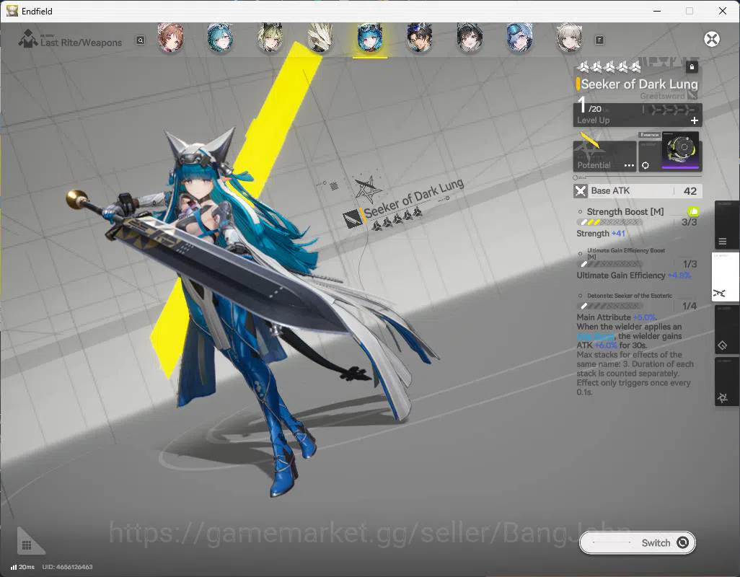Open the bottom star-icon side tab

(726, 382)
